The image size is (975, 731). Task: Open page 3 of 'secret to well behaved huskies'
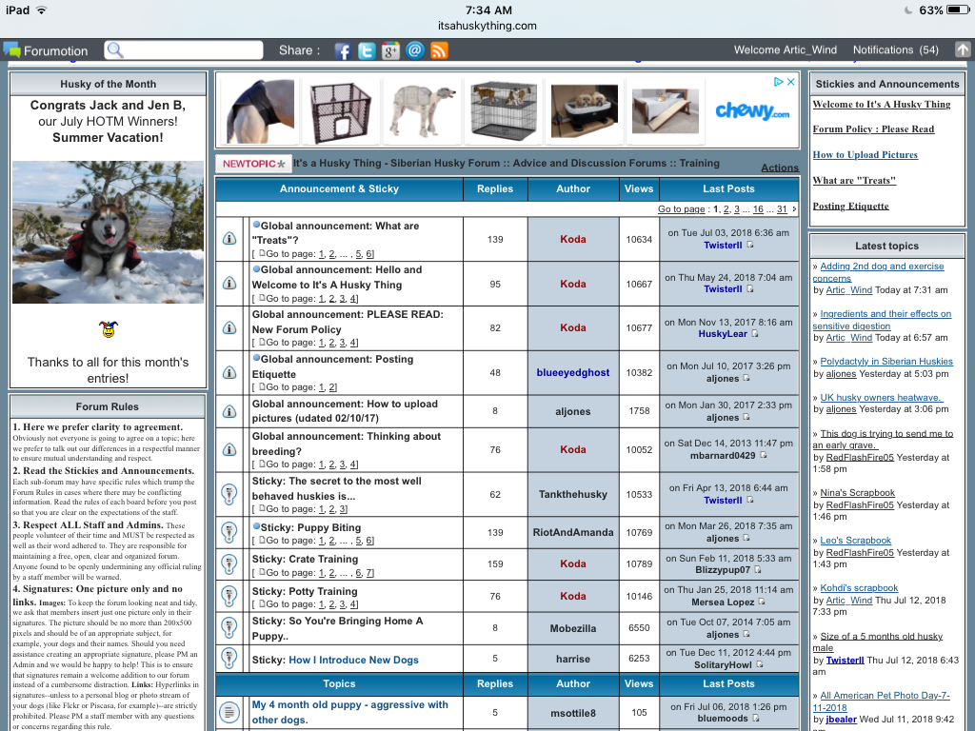pyautogui.click(x=343, y=509)
